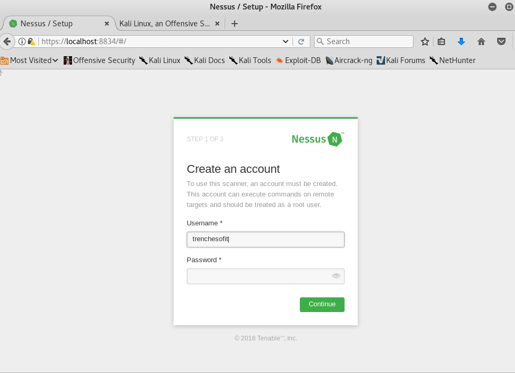Click the Nessus tab favicon
The width and height of the screenshot is (515, 373).
coord(13,24)
